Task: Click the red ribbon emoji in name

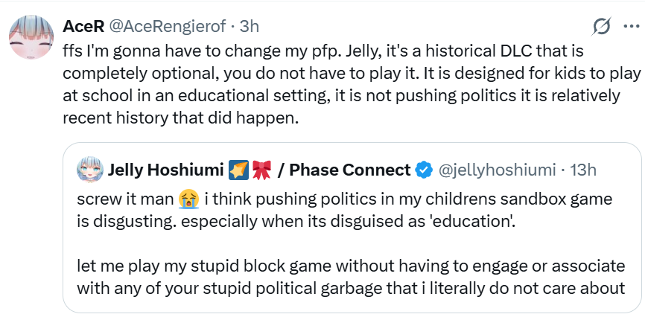Action: (x=261, y=170)
